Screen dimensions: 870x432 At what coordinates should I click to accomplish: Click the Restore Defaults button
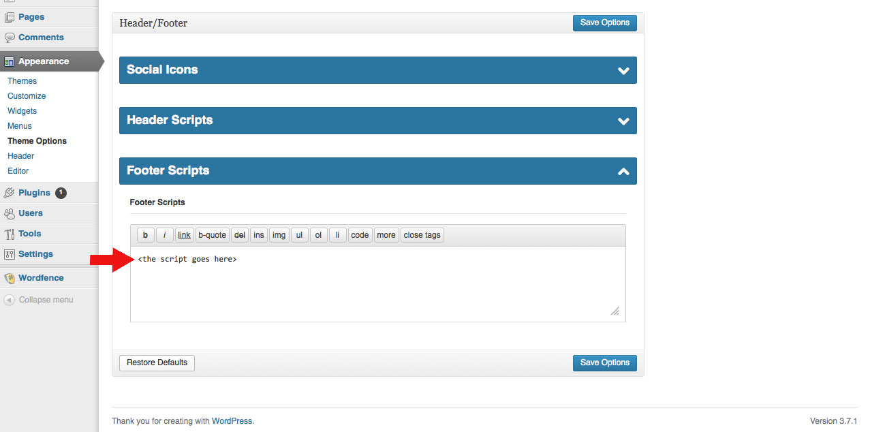pyautogui.click(x=157, y=362)
